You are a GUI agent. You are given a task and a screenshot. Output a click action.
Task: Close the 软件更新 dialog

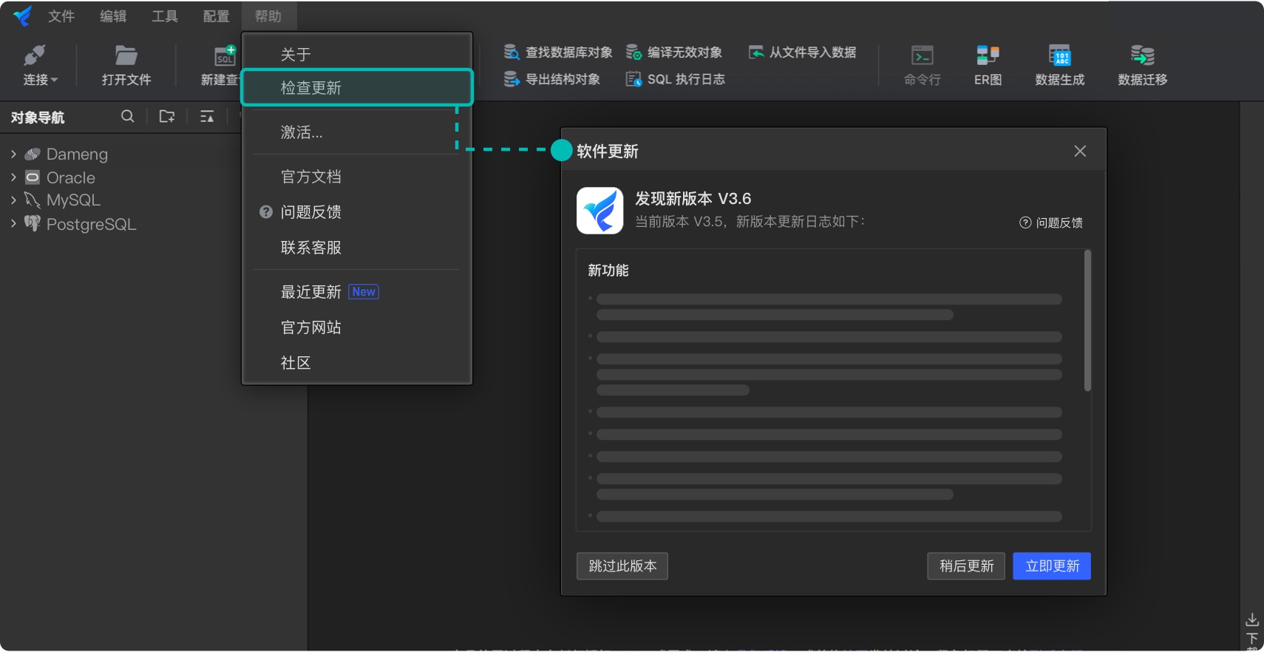click(1080, 151)
